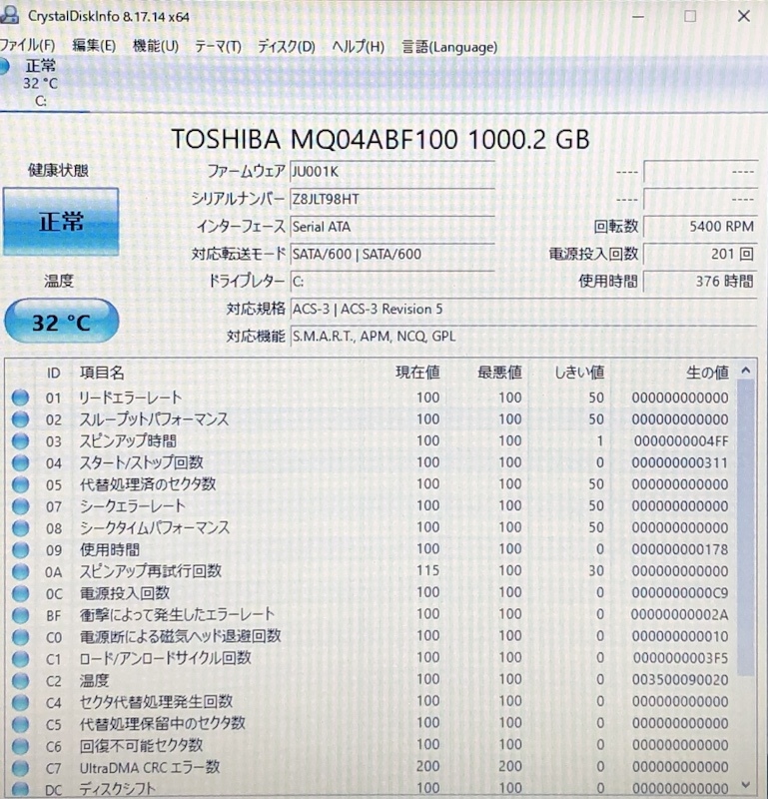Image resolution: width=768 pixels, height=799 pixels.
Task: Click the drive letter field showing C:
Action: click(x=392, y=282)
